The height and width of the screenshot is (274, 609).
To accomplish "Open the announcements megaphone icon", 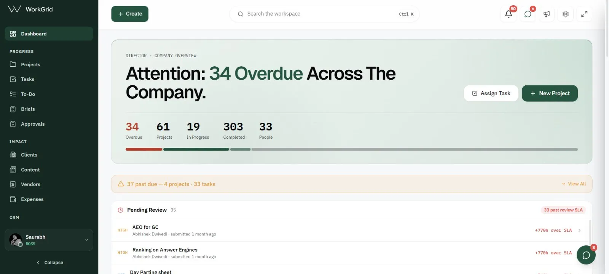I will [547, 14].
